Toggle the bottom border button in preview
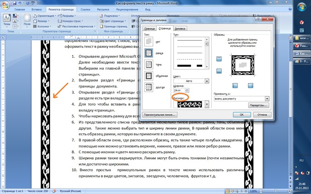Viewport: 311px width, 194px height. pos(219,71)
